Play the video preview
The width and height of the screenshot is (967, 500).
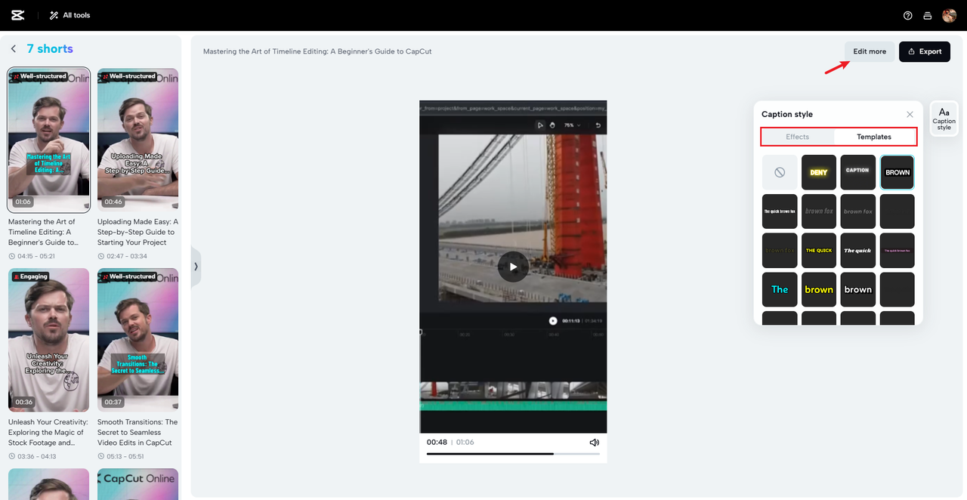(x=513, y=267)
